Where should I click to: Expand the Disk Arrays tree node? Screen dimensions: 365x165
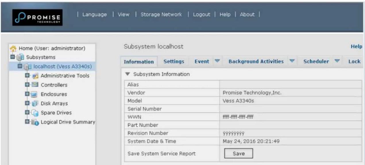[x=28, y=103]
